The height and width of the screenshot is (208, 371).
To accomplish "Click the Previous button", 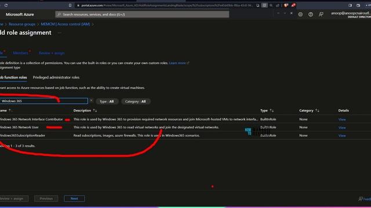I will tap(46, 199).
